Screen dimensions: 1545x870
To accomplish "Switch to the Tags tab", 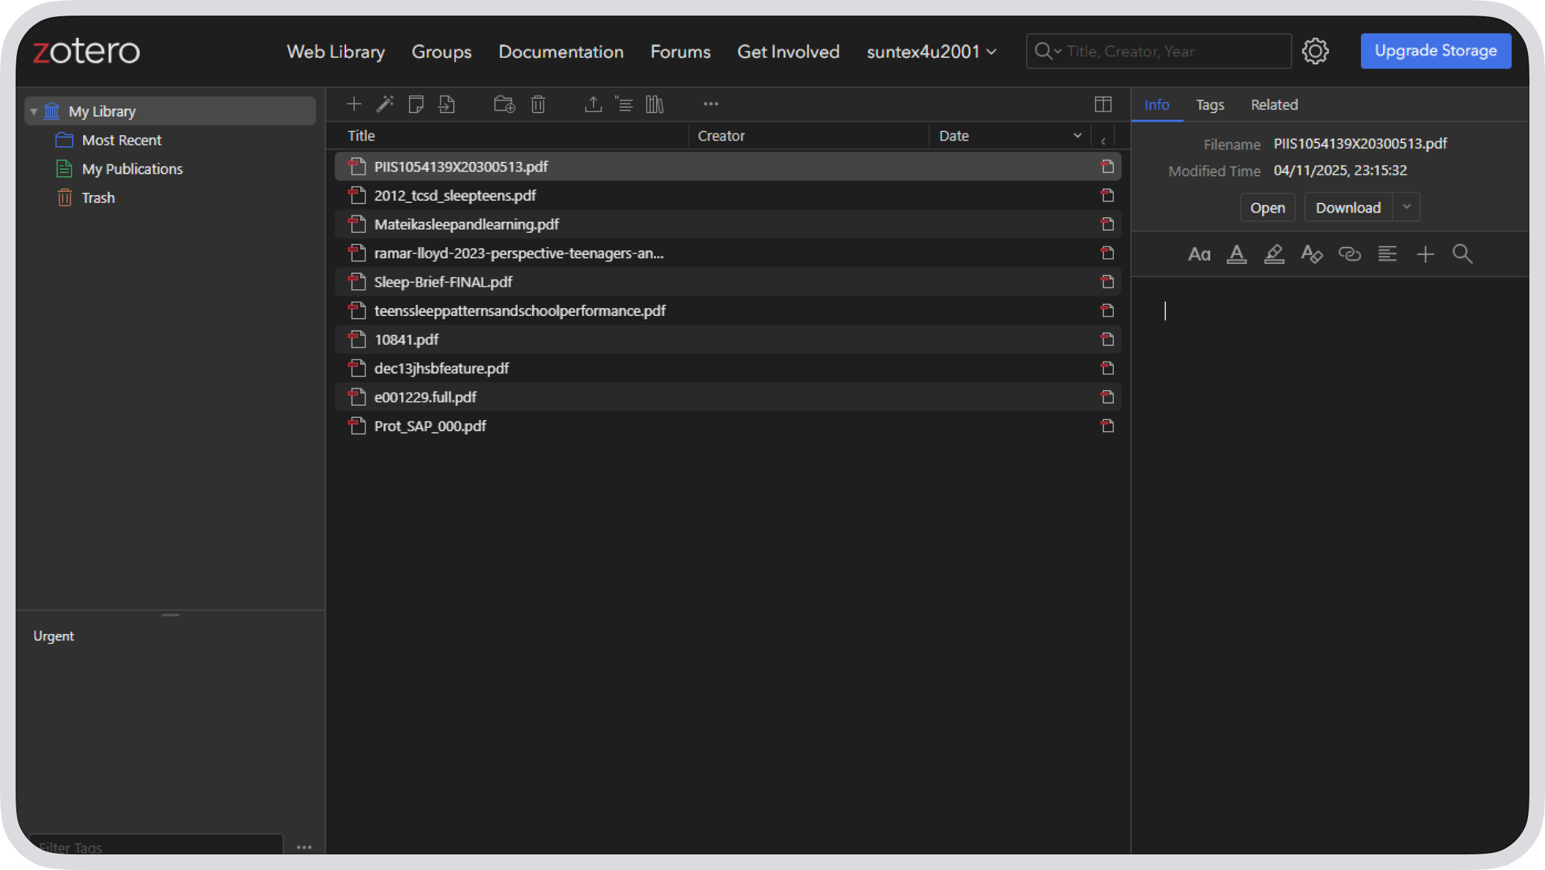I will [x=1209, y=105].
